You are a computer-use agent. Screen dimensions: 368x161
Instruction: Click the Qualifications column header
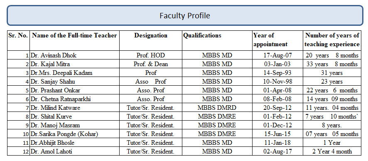click(217, 40)
